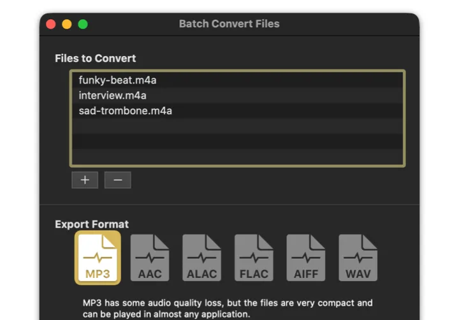Add a file with the plus button
The image size is (459, 320).
tap(85, 180)
